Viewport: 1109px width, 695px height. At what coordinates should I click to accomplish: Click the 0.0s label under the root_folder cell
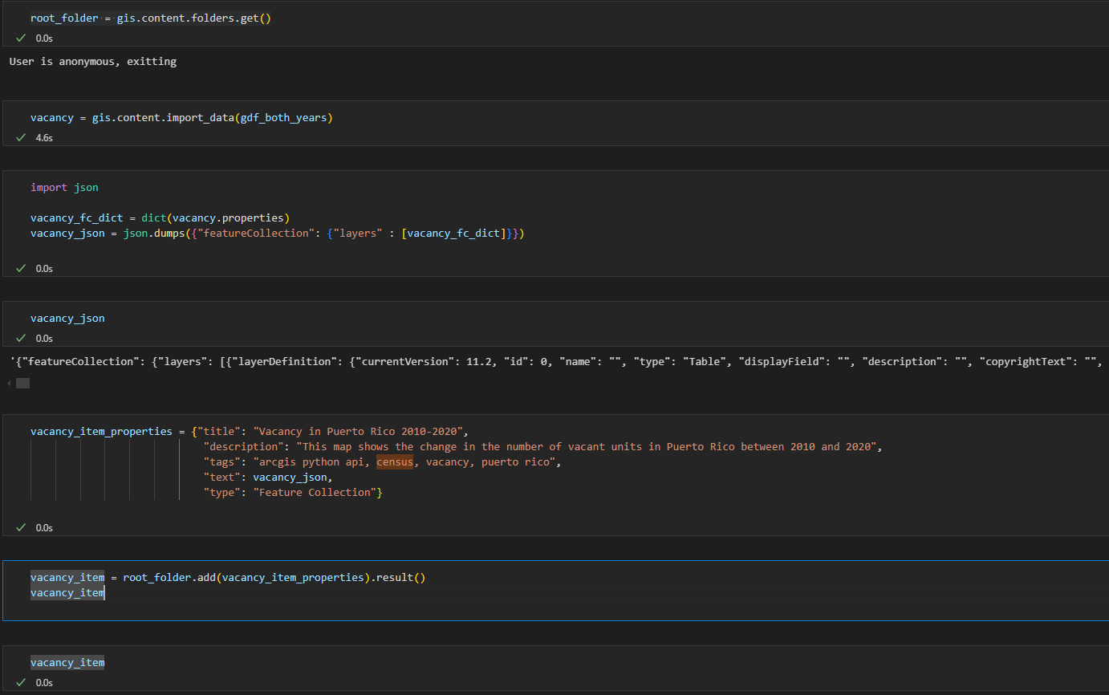[x=44, y=37]
